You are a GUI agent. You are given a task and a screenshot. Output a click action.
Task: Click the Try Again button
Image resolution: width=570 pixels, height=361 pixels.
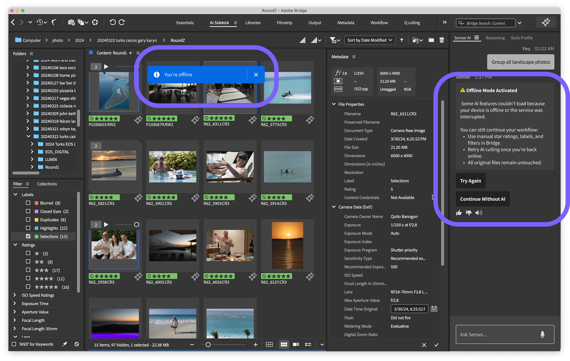(470, 181)
